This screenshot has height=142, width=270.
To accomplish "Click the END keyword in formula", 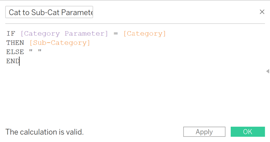I will click(x=13, y=61).
